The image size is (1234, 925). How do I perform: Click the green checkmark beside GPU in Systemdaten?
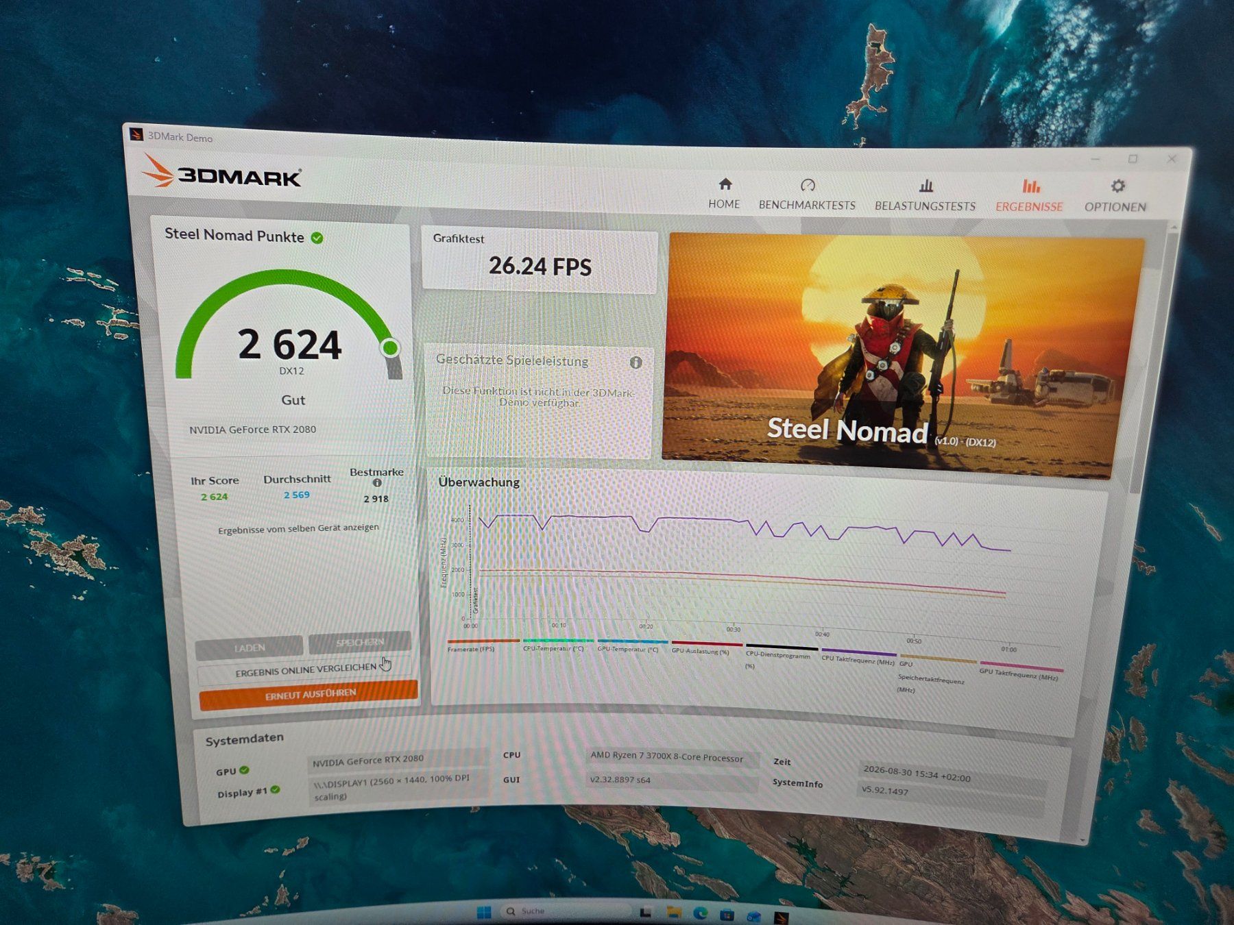coord(245,770)
